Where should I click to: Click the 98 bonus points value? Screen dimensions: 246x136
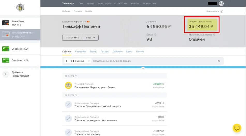(149, 39)
